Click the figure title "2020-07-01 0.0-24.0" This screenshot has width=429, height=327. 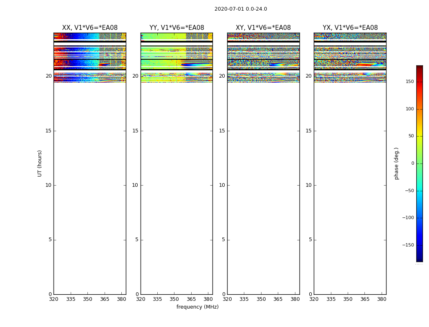click(x=240, y=9)
